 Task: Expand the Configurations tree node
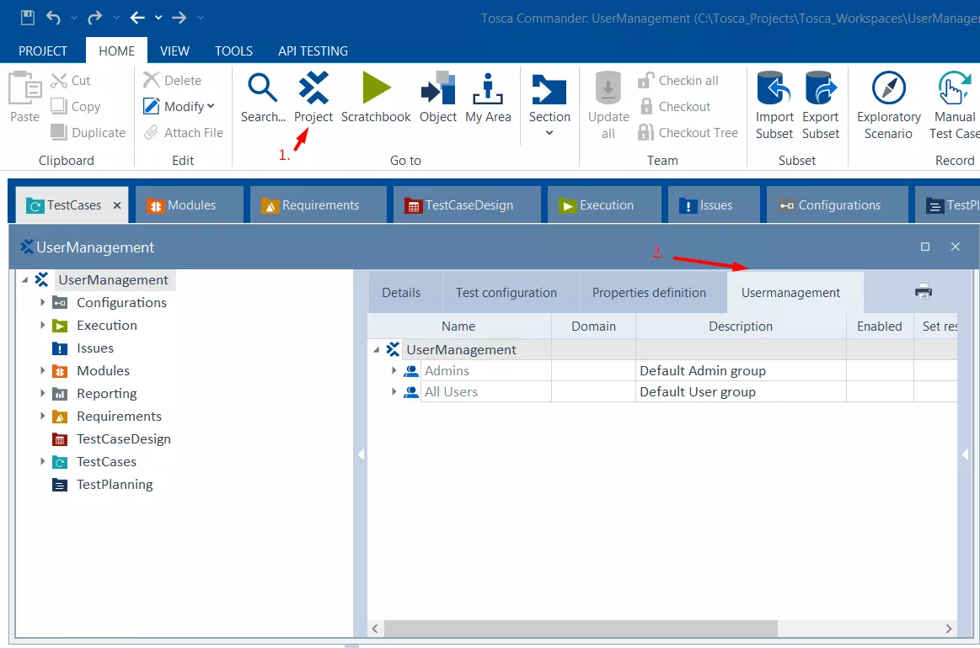(42, 302)
